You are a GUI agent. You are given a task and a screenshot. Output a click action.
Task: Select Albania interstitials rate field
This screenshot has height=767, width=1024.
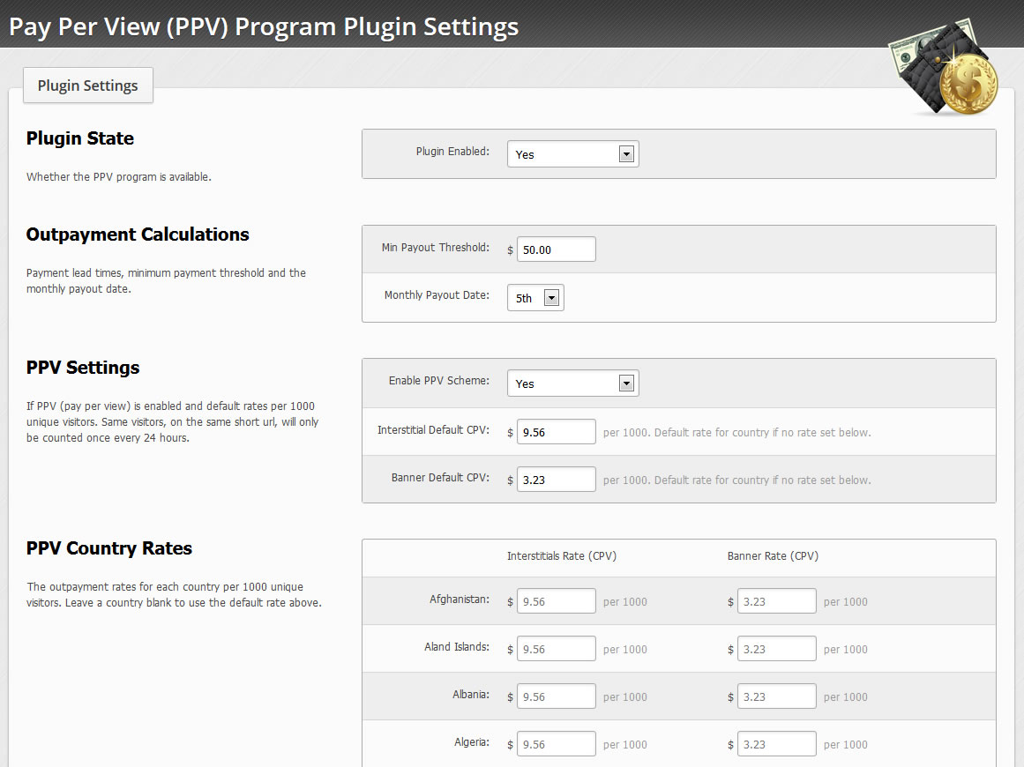(x=556, y=696)
